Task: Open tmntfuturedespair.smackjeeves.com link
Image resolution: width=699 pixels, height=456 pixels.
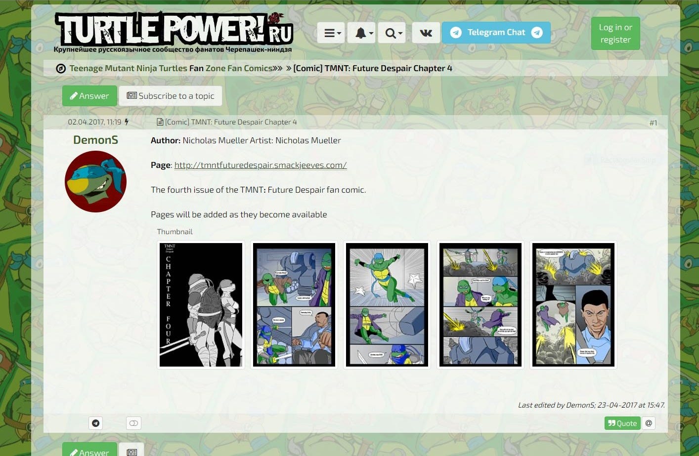Action: (261, 165)
